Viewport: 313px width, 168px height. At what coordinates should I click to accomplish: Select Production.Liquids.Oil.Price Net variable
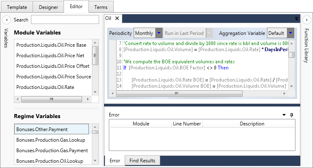coord(50,56)
